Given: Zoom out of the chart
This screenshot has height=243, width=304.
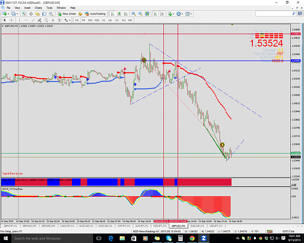Looking at the screenshot, I should point(140,14).
